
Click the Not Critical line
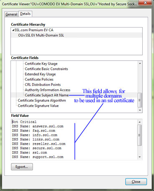pyautogui.click(x=24, y=122)
